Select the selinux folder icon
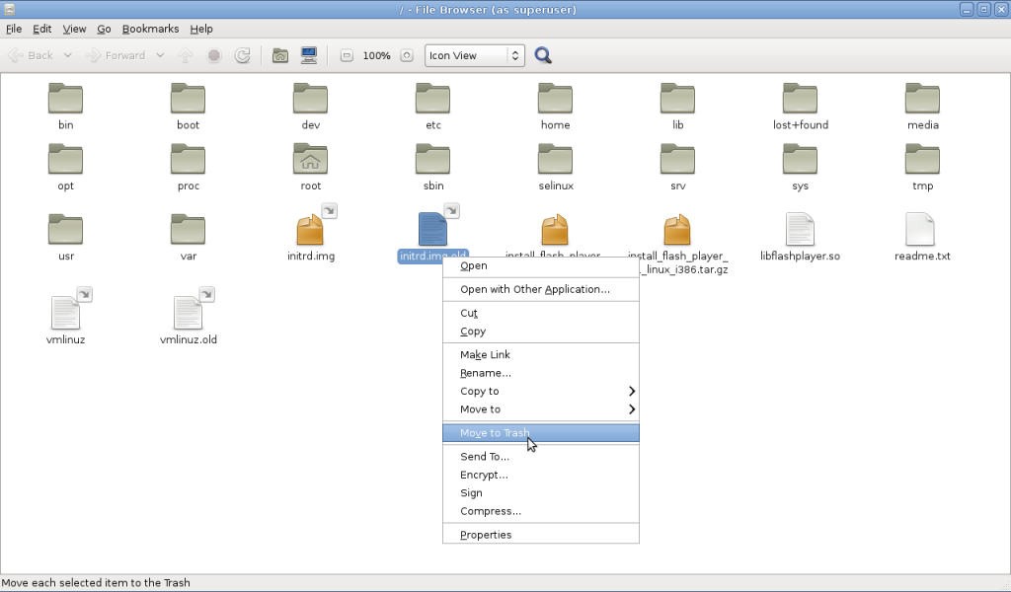The height and width of the screenshot is (592, 1011). point(555,160)
